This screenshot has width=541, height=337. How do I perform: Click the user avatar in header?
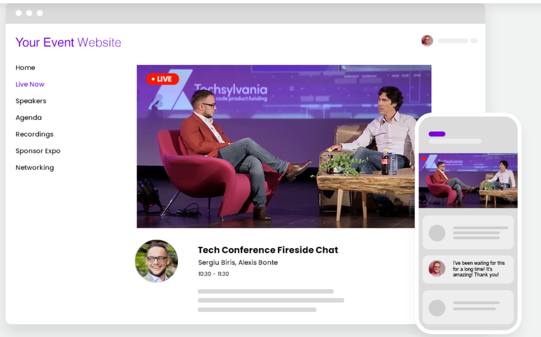click(x=427, y=41)
